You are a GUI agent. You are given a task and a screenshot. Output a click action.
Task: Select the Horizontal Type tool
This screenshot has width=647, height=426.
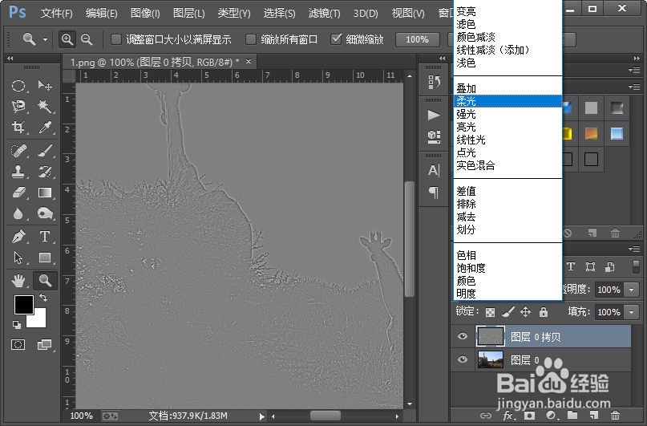[x=45, y=237]
